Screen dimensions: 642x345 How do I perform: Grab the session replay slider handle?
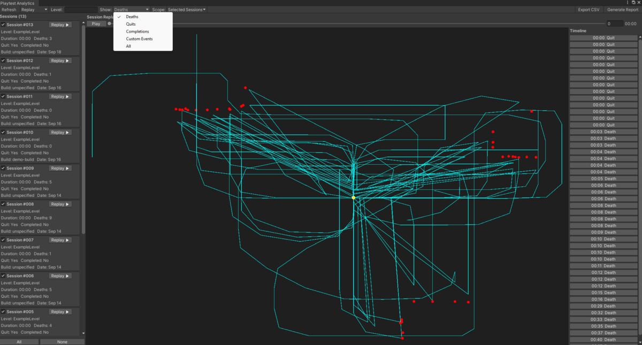(110, 24)
